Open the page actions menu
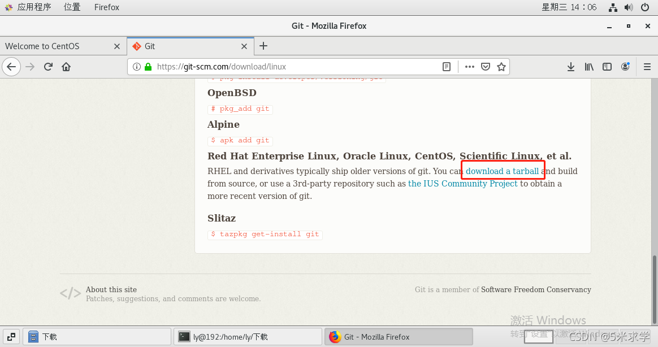The height and width of the screenshot is (347, 658). point(469,66)
